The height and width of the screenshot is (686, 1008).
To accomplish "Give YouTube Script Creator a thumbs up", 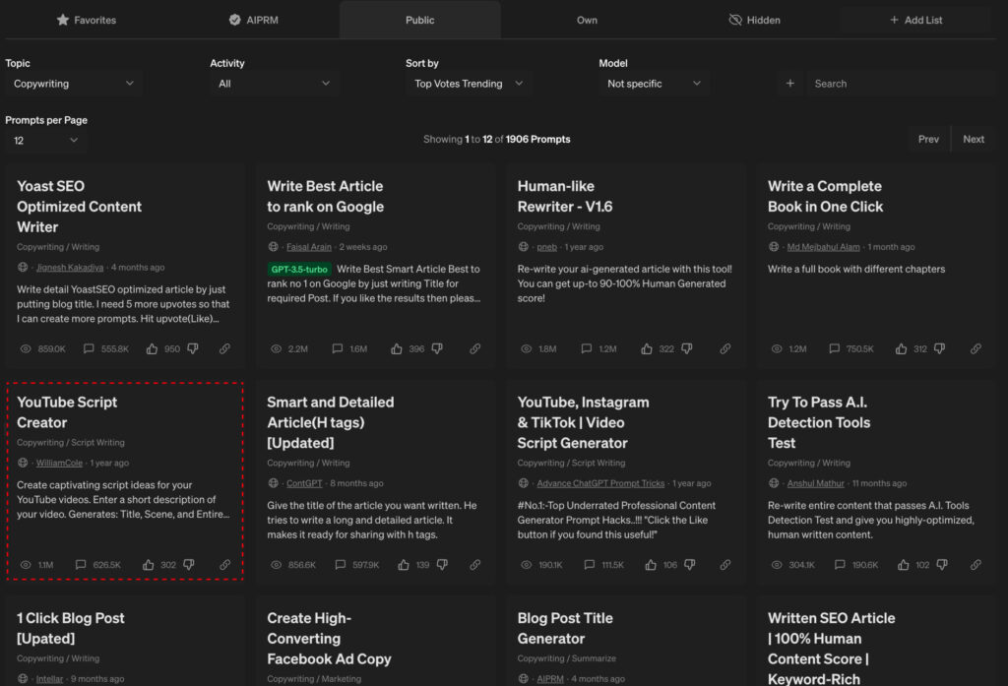I will (x=149, y=565).
